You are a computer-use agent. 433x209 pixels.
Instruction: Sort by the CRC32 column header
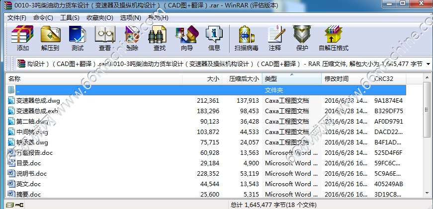coord(389,79)
